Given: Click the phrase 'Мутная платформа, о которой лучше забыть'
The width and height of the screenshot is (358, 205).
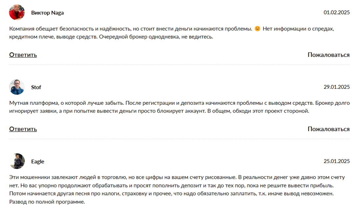Looking at the screenshot, I should [67, 103].
